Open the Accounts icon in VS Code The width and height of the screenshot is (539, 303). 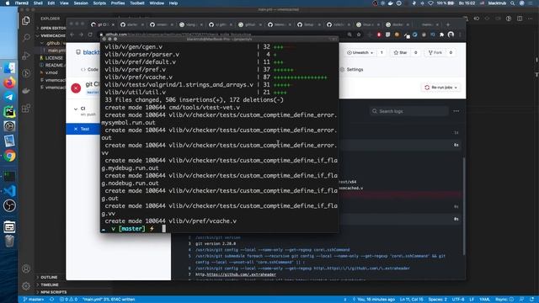(26, 268)
